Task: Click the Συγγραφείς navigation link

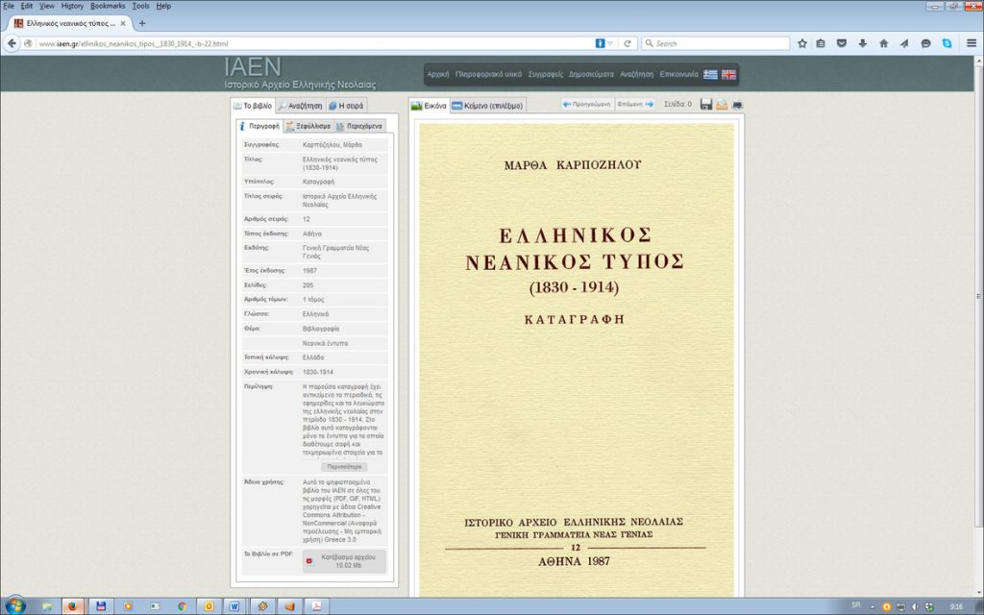Action: click(545, 74)
